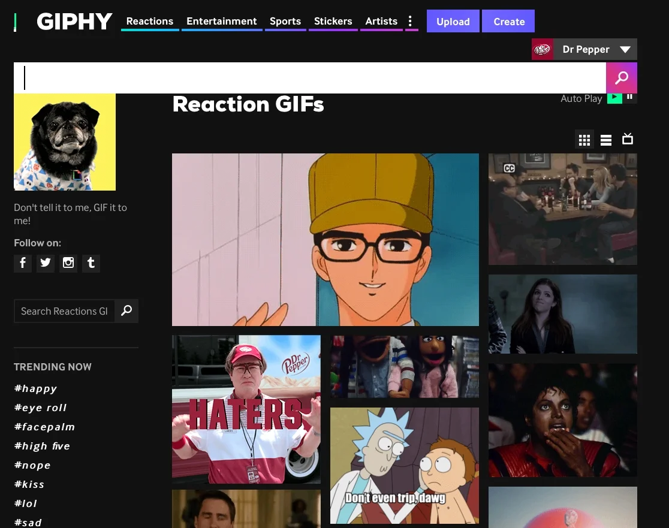
Task: Click the Reaction GIFs heading
Action: [x=248, y=104]
